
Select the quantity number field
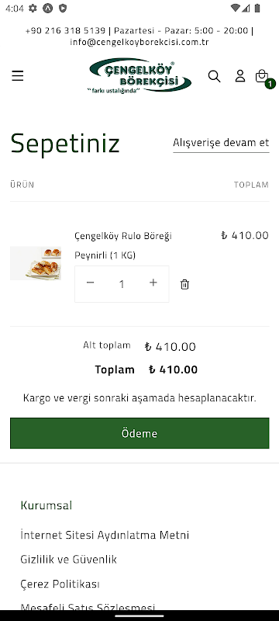[x=122, y=284]
